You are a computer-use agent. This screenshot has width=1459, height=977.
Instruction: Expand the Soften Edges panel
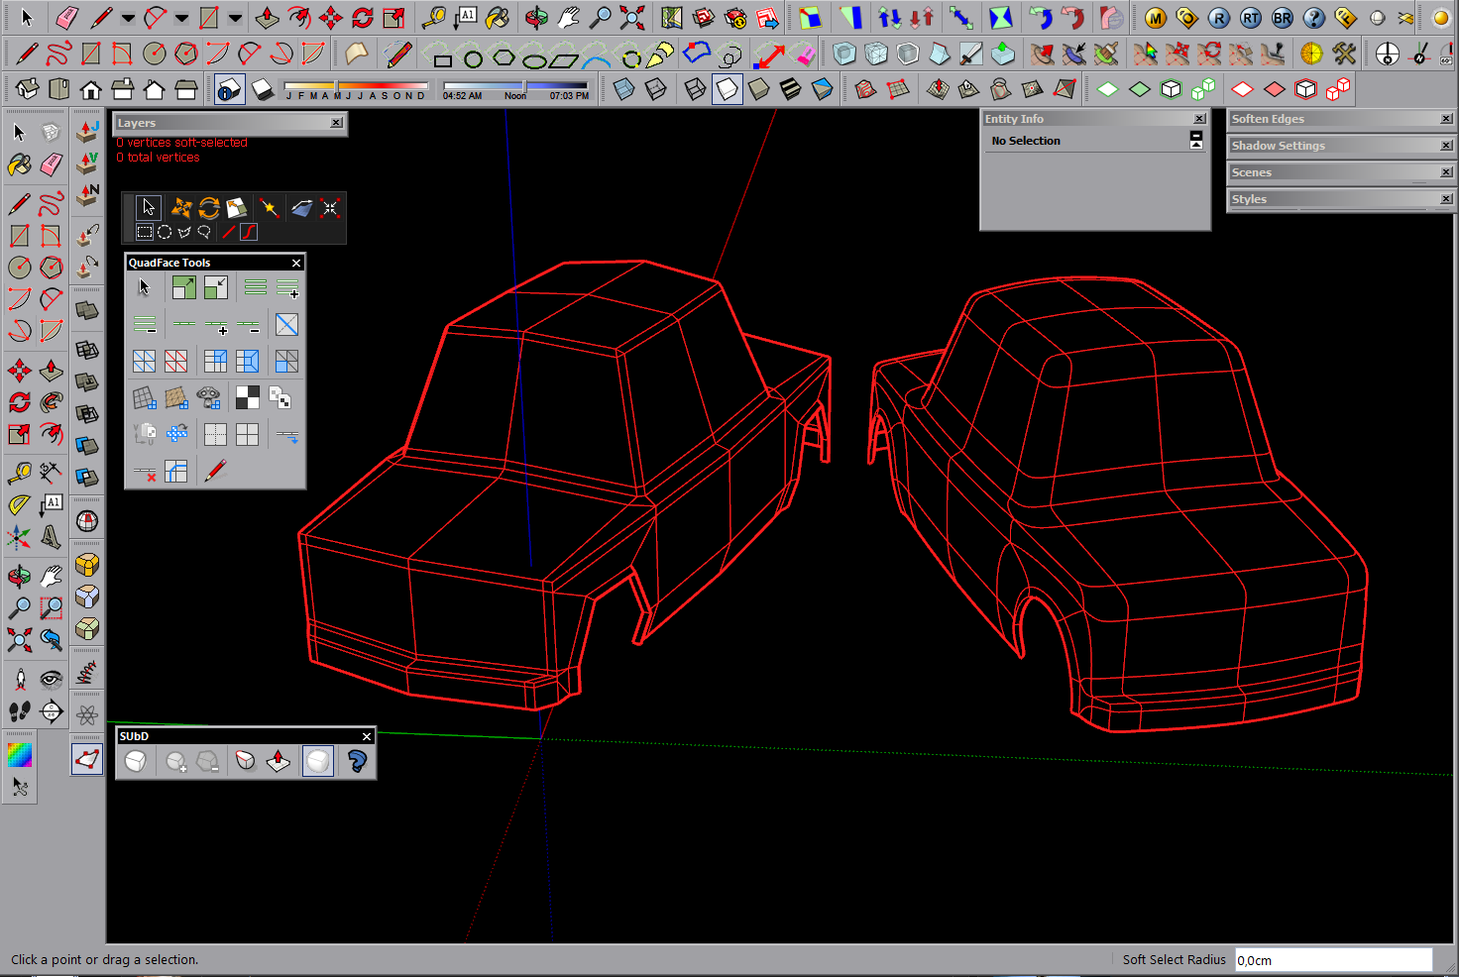pyautogui.click(x=1340, y=119)
